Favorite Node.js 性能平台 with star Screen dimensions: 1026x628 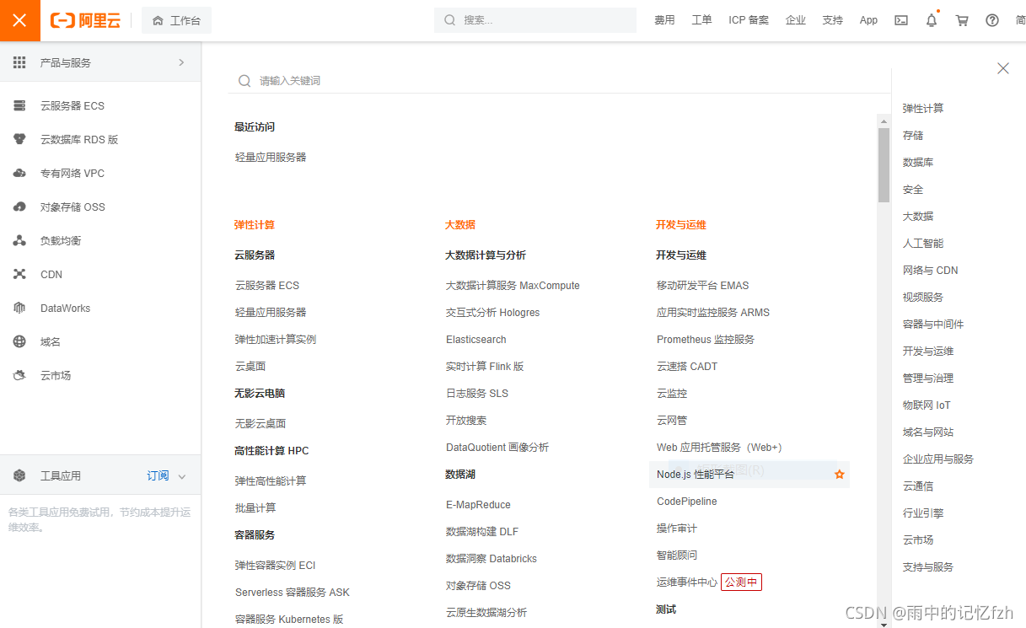pos(839,475)
